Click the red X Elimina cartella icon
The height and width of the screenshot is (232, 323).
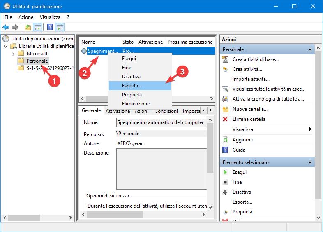pyautogui.click(x=225, y=119)
